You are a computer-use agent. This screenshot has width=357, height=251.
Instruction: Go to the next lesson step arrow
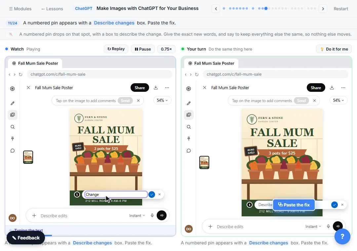pos(323,9)
